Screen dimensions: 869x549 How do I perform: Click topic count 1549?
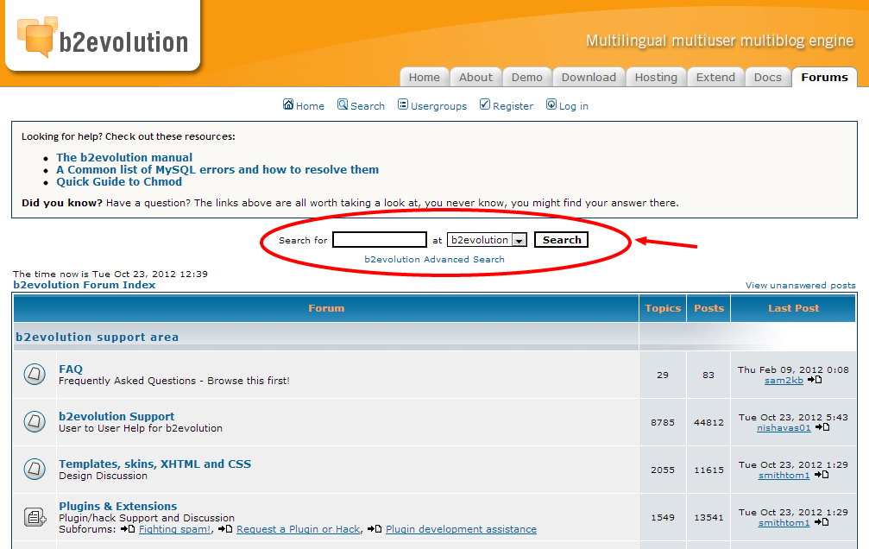pos(663,518)
